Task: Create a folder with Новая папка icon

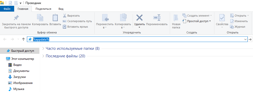Action: 176,18
